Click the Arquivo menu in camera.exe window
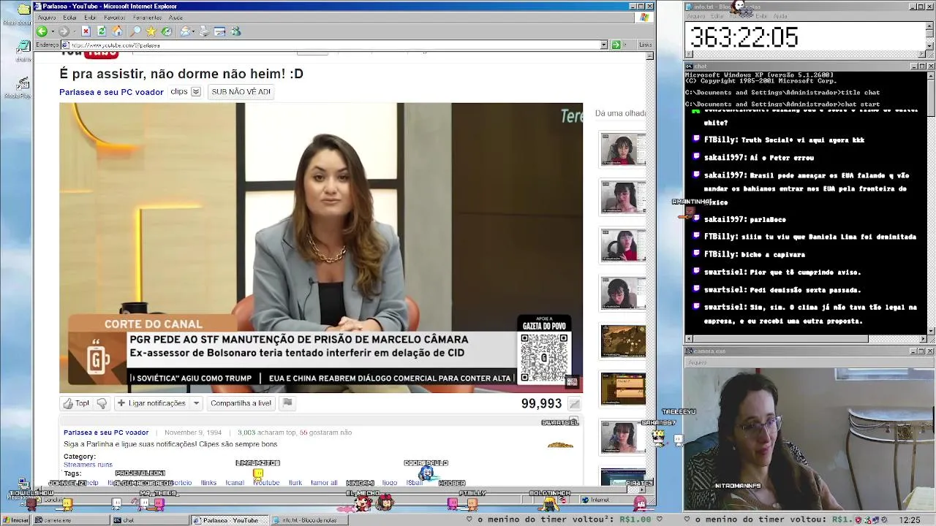Screen dimensions: 936x526 pyautogui.click(x=697, y=362)
